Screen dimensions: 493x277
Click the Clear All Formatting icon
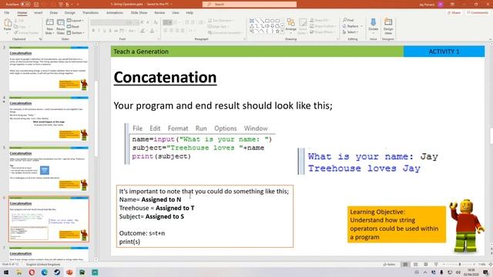pyautogui.click(x=156, y=22)
